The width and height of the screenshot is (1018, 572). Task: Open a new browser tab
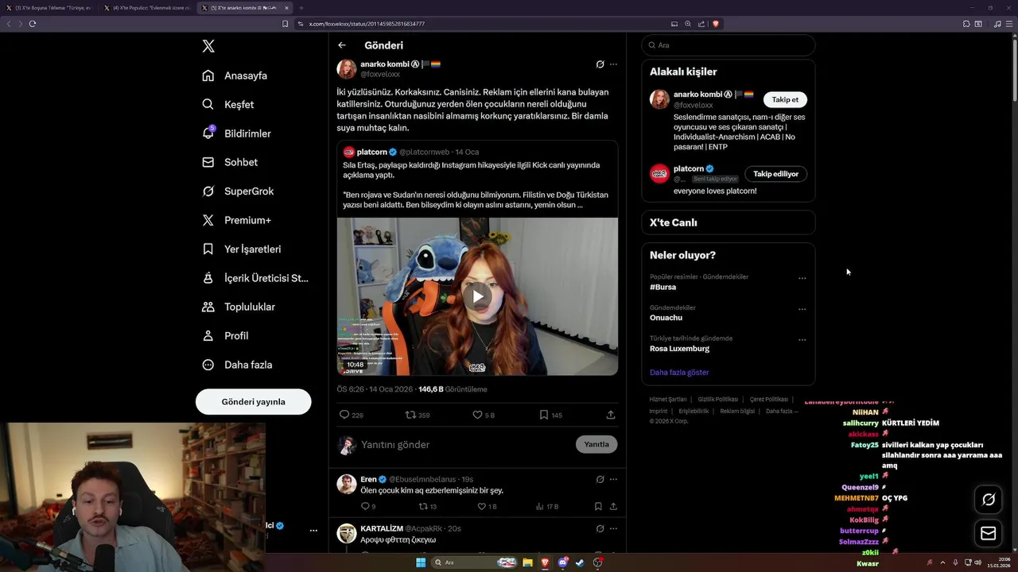pyautogui.click(x=301, y=8)
